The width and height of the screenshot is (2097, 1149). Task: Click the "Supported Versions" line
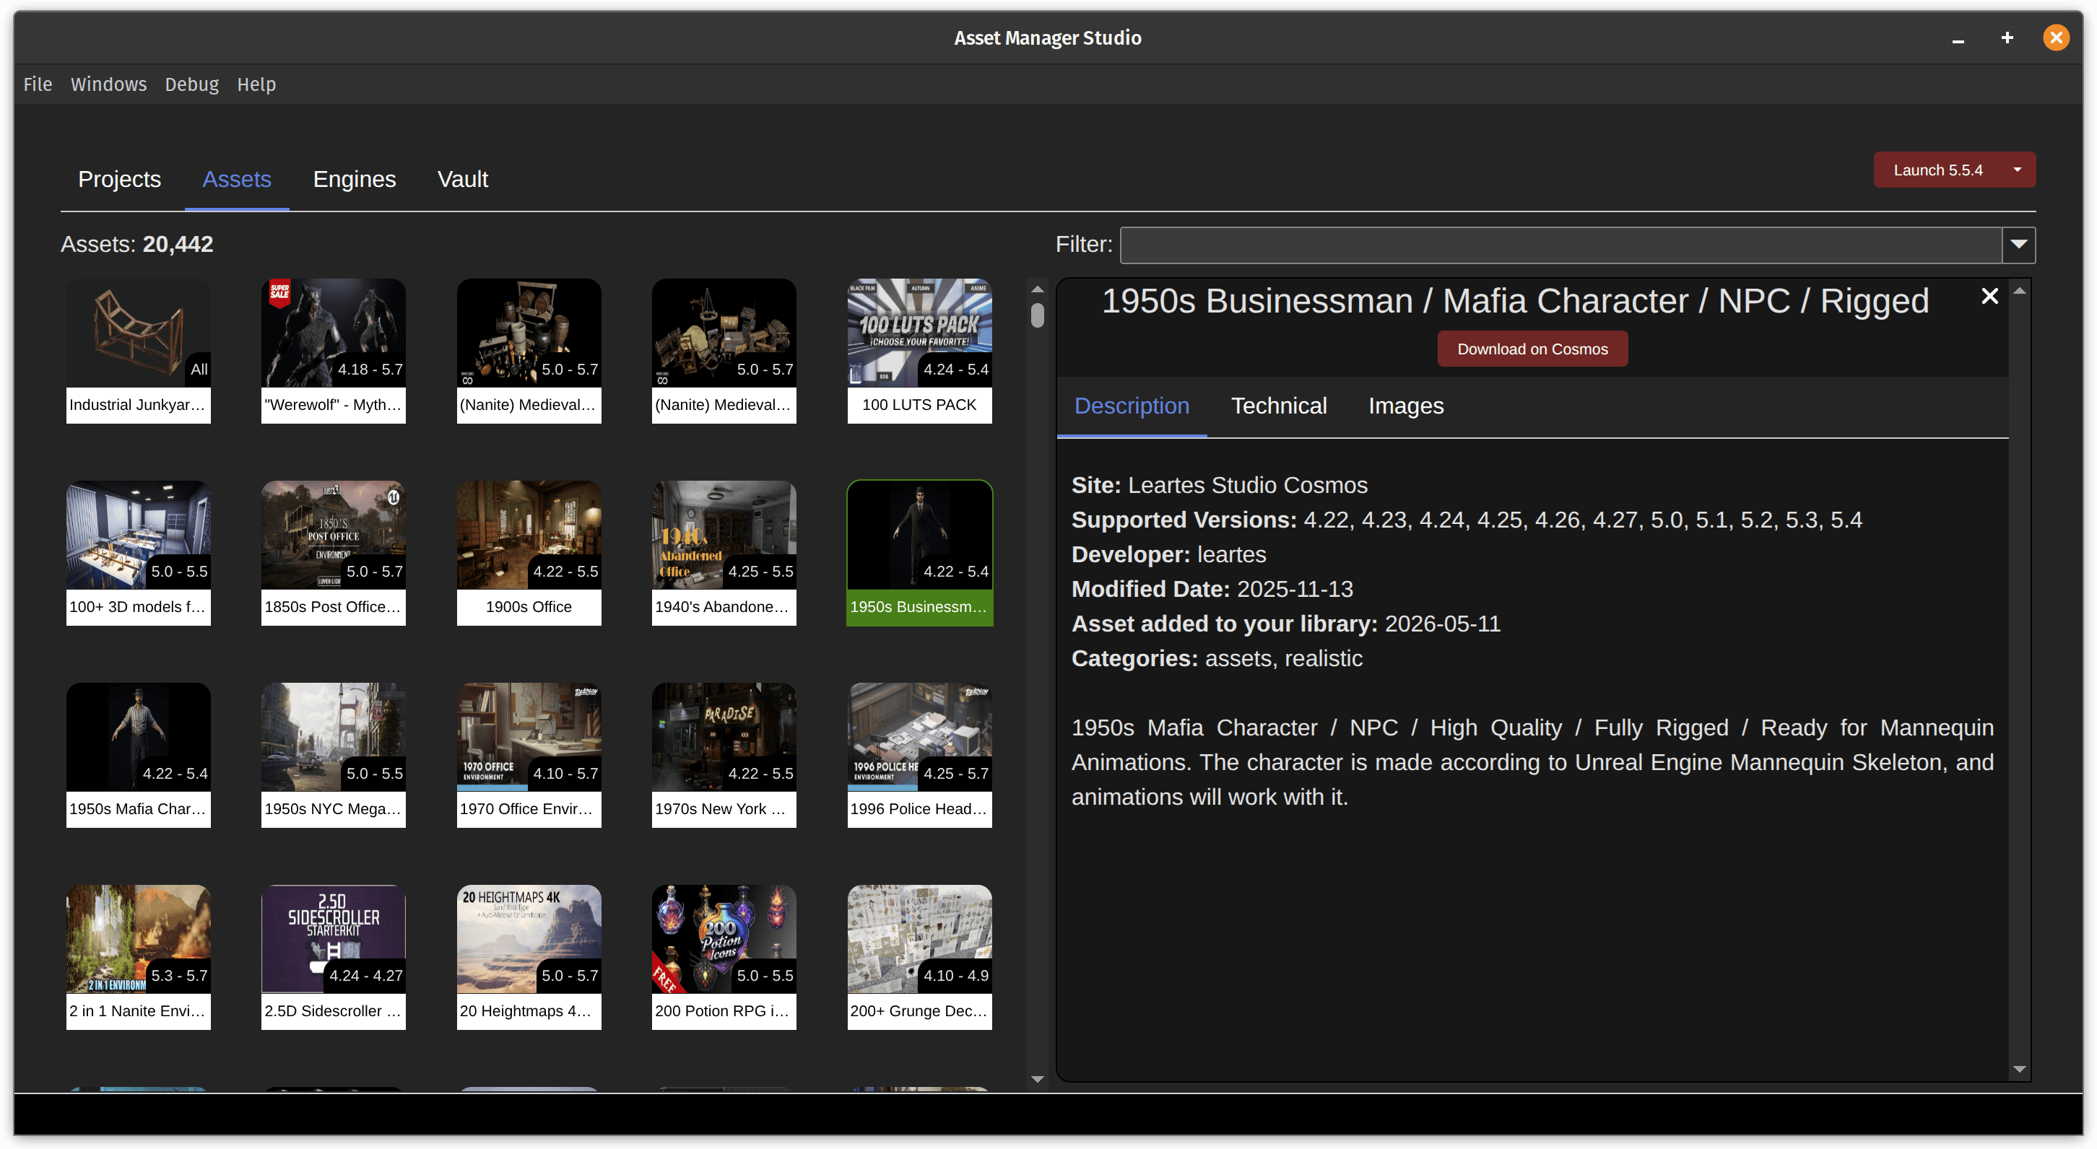pos(1466,520)
